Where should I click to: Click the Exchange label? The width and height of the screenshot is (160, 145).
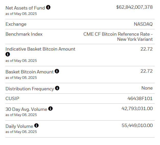coord(16,24)
